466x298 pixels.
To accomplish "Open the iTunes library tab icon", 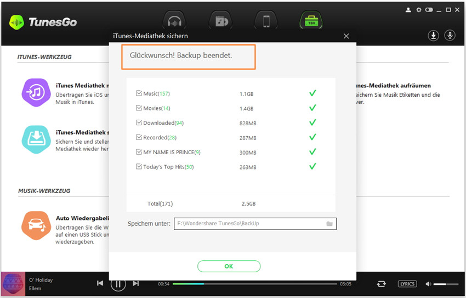I will (220, 21).
